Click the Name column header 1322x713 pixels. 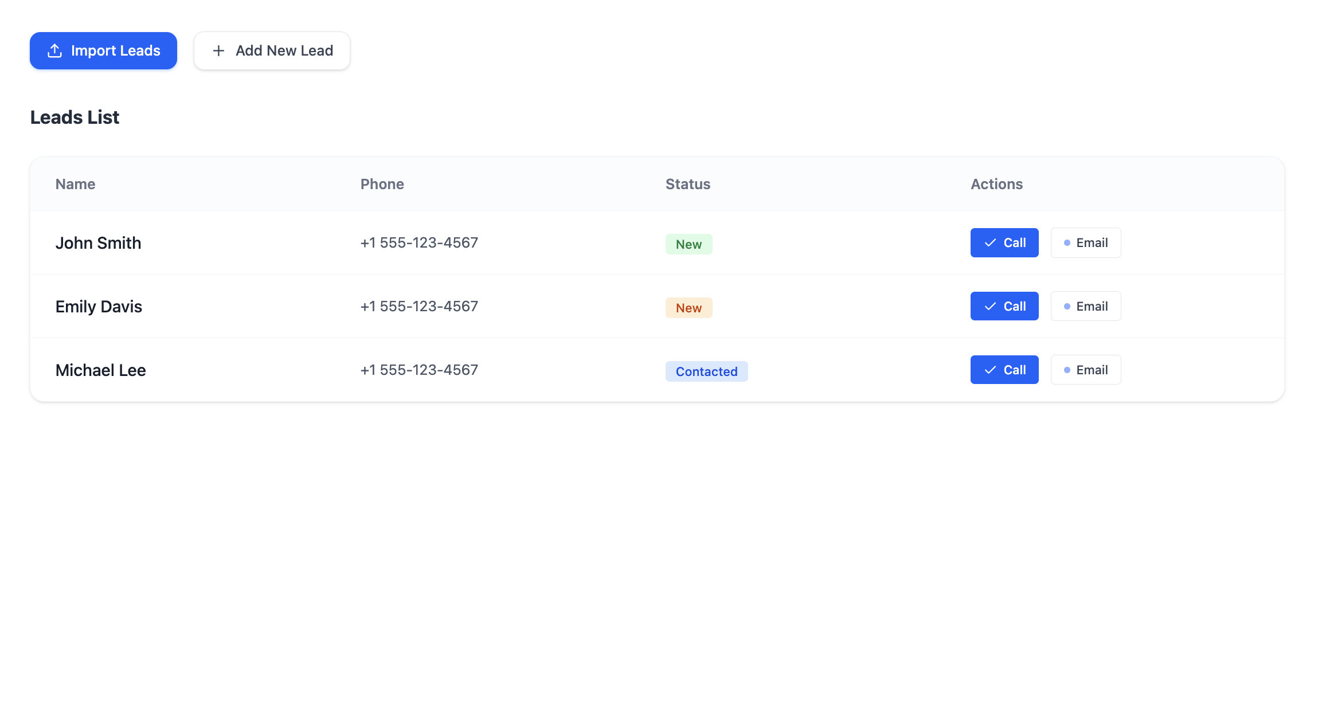pyautogui.click(x=75, y=184)
